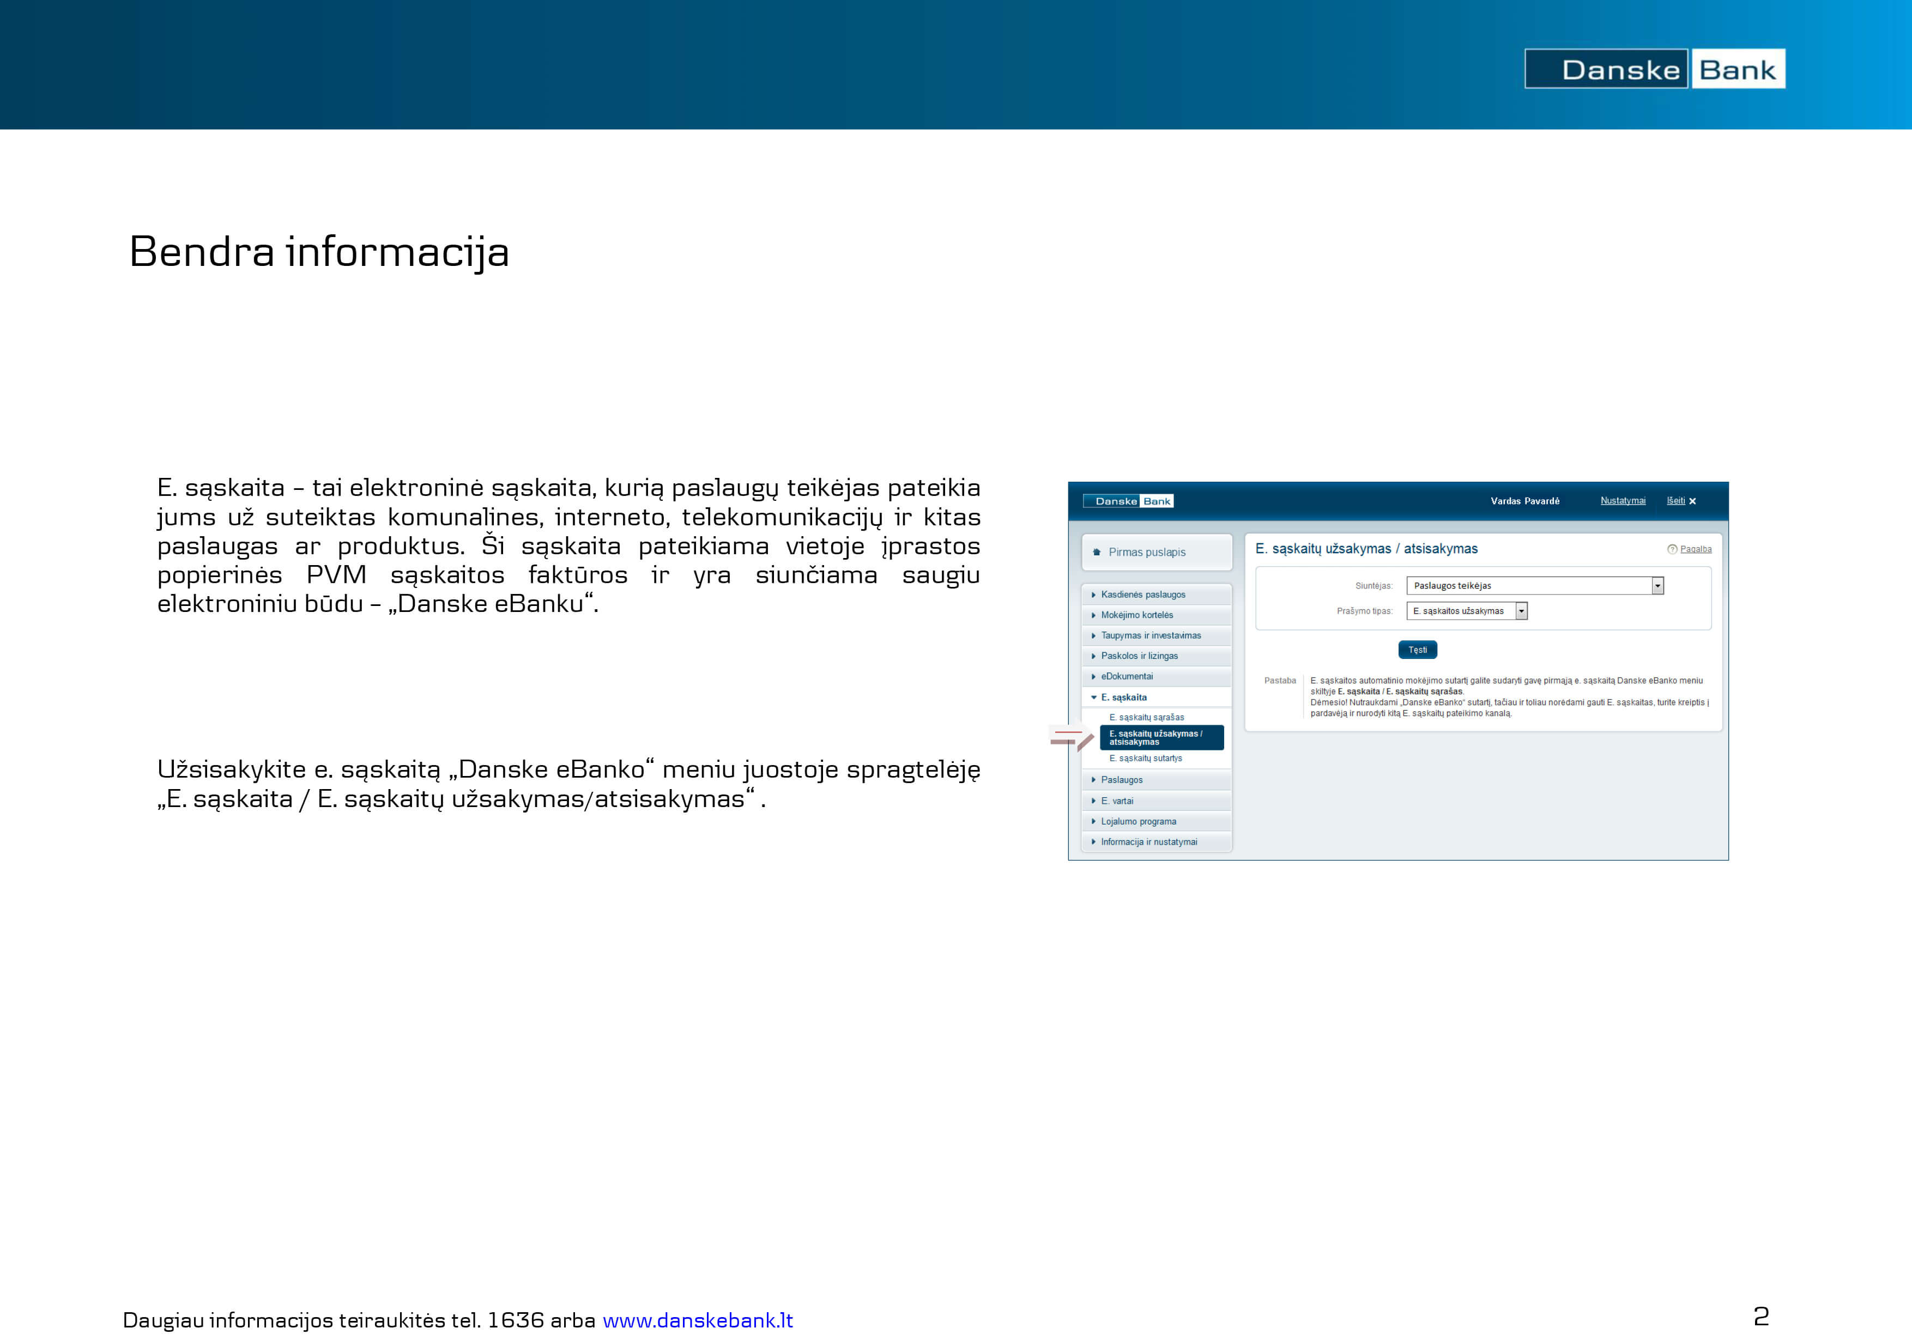This screenshot has width=1912, height=1340.
Task: Open E. sąskaitų sutartys submenu item
Action: (x=1145, y=758)
